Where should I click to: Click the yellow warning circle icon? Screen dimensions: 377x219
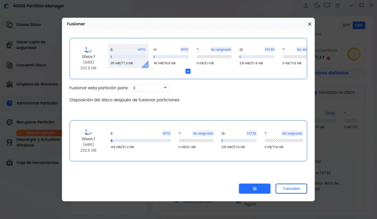tap(353, 54)
